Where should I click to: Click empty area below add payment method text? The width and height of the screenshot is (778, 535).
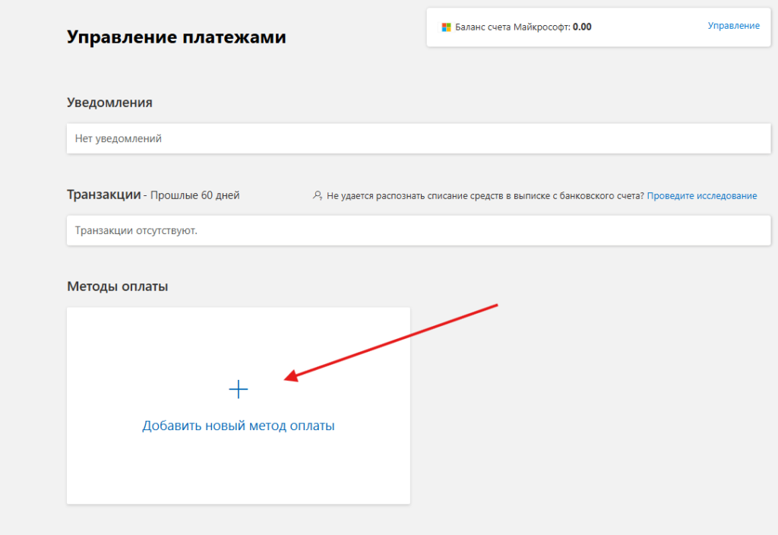(239, 471)
